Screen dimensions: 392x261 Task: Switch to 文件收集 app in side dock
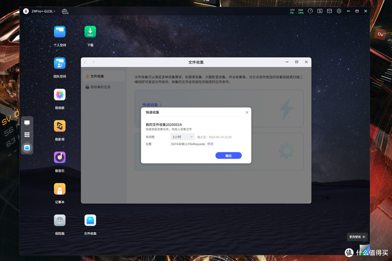[x=27, y=148]
